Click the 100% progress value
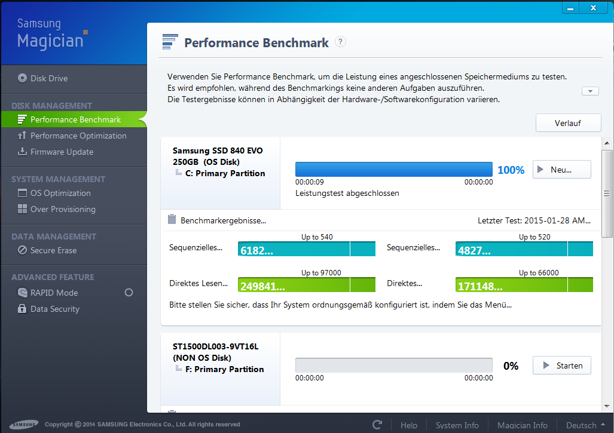 [511, 170]
